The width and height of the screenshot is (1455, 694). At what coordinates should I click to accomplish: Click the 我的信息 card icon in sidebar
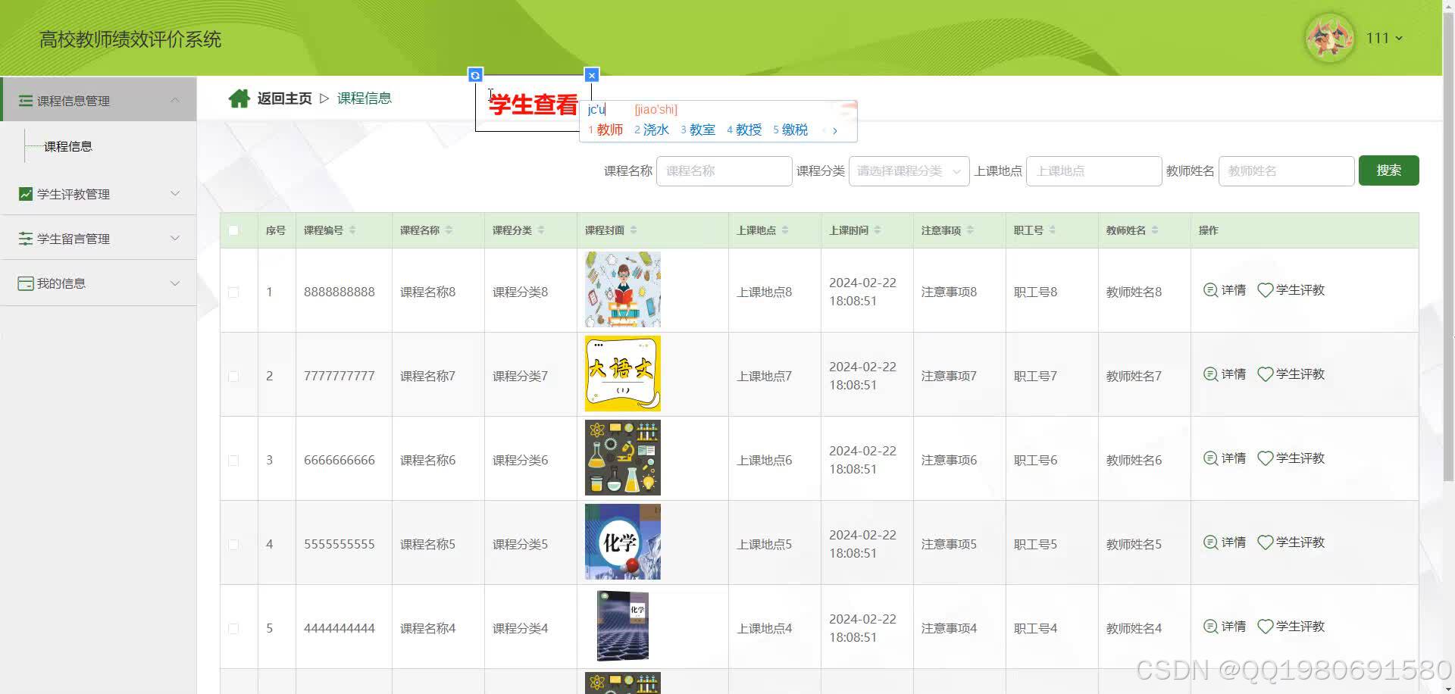(x=25, y=283)
